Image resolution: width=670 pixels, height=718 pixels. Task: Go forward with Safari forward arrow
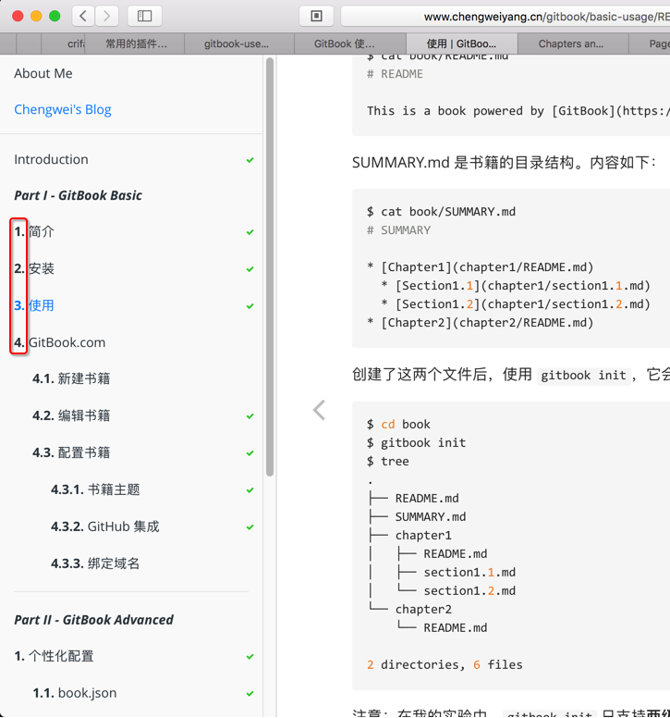pyautogui.click(x=107, y=16)
